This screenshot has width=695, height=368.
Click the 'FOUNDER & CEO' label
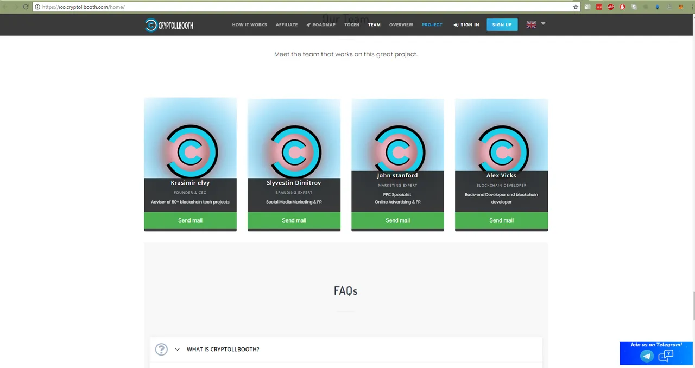190,193
